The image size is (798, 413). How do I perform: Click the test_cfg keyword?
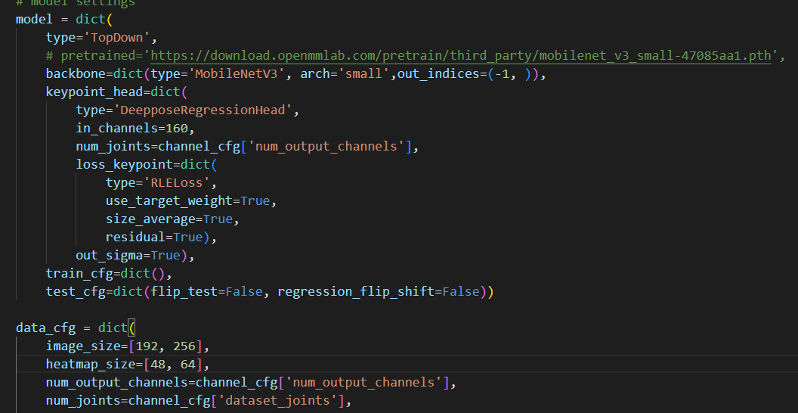coord(76,292)
